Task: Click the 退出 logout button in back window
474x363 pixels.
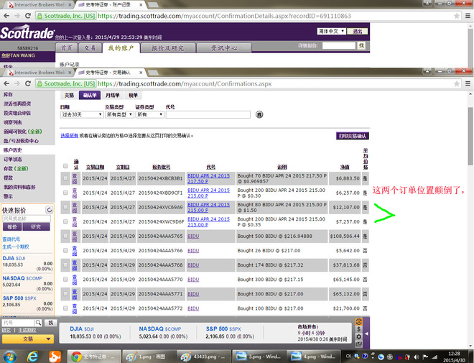Action: pos(358,31)
